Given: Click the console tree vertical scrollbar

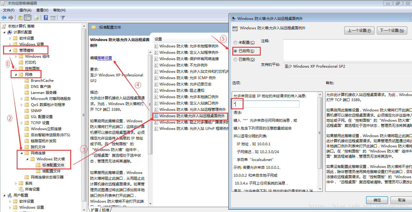Looking at the screenshot, I should coord(84,115).
